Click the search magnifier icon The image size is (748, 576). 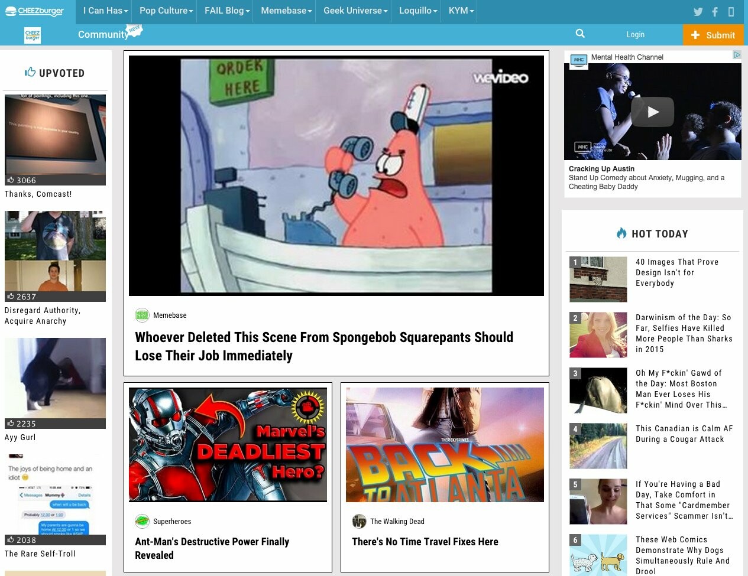580,34
